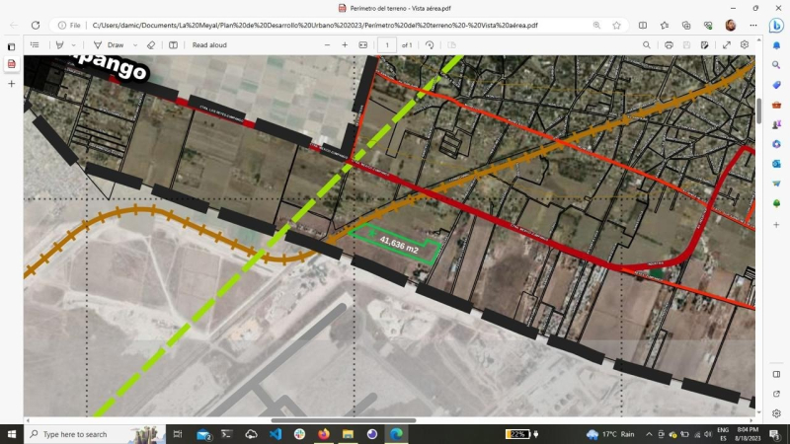
Task: Open sidebar settings gear at bottom
Action: [x=776, y=413]
